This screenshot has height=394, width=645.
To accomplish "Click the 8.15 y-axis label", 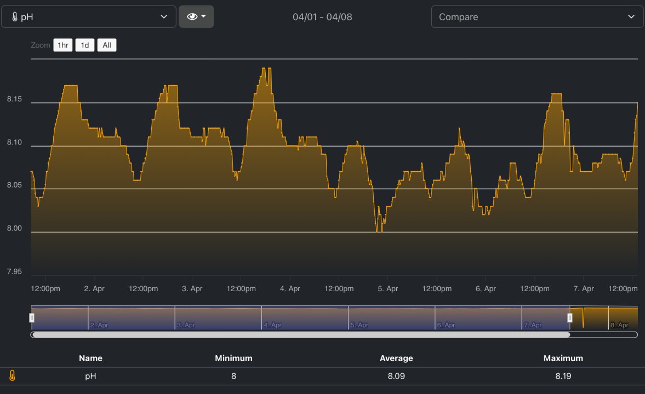I will (14, 99).
